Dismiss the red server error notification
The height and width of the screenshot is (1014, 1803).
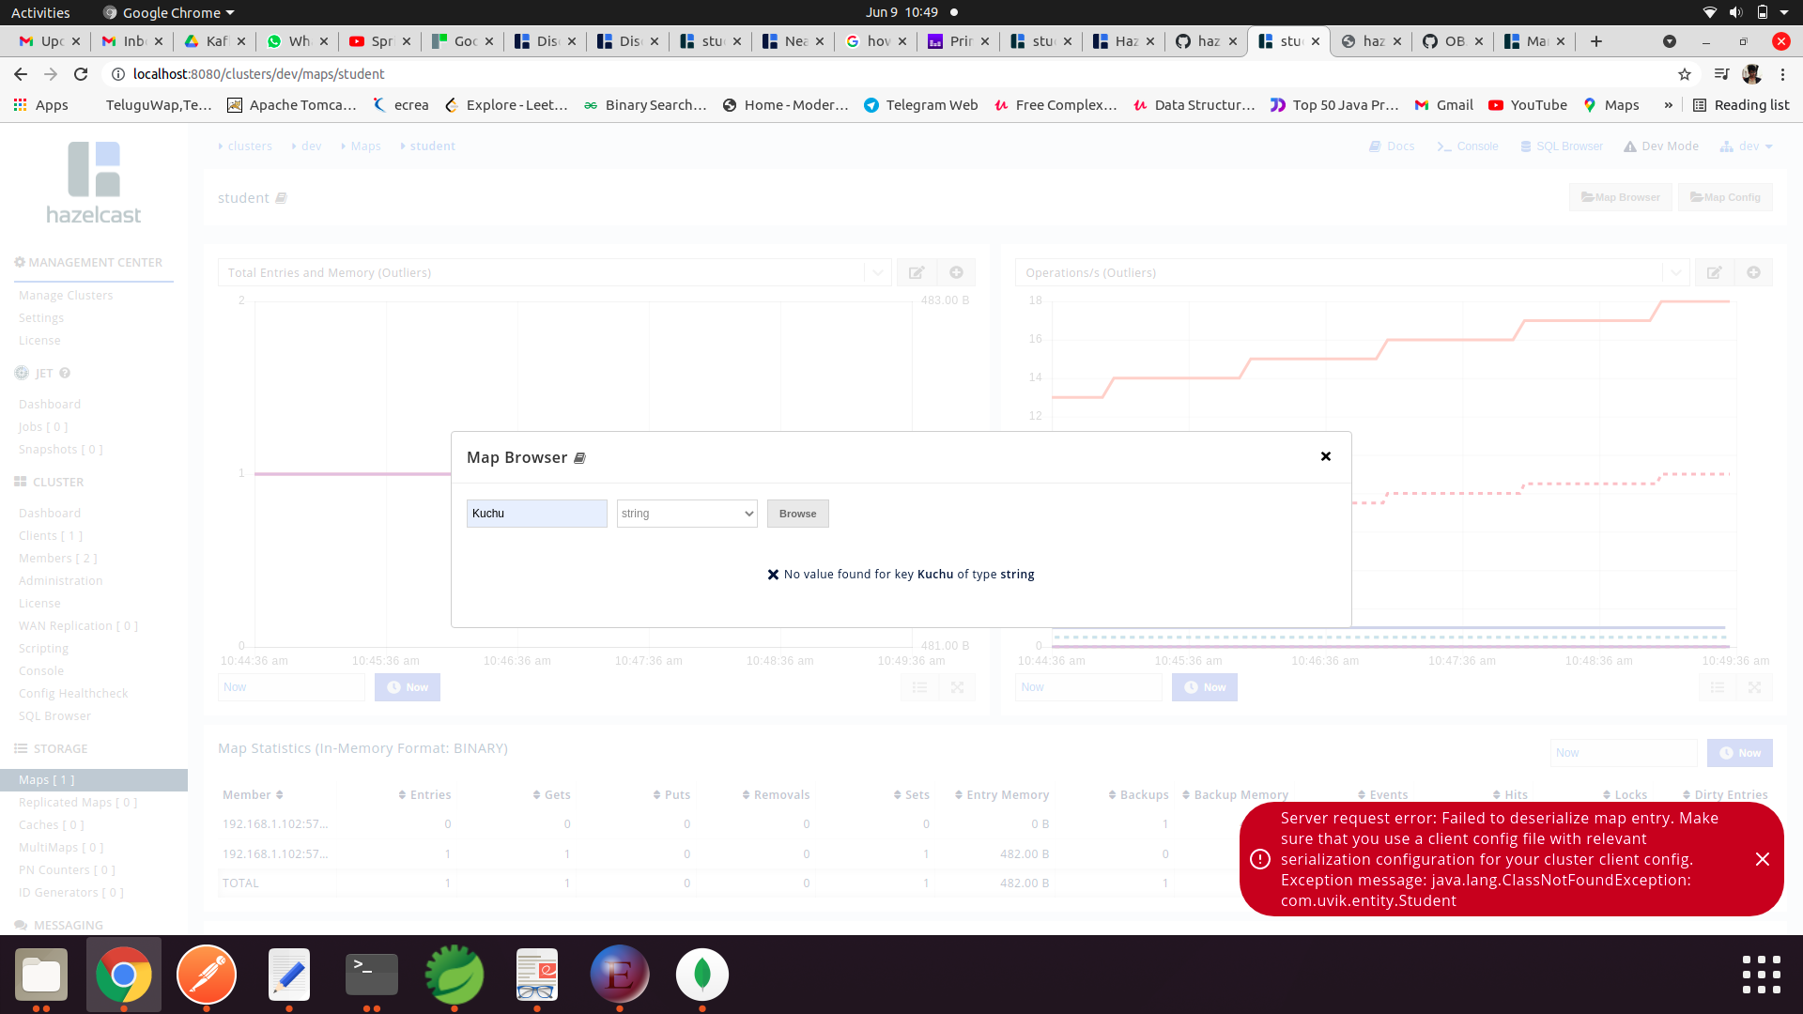coord(1763,859)
